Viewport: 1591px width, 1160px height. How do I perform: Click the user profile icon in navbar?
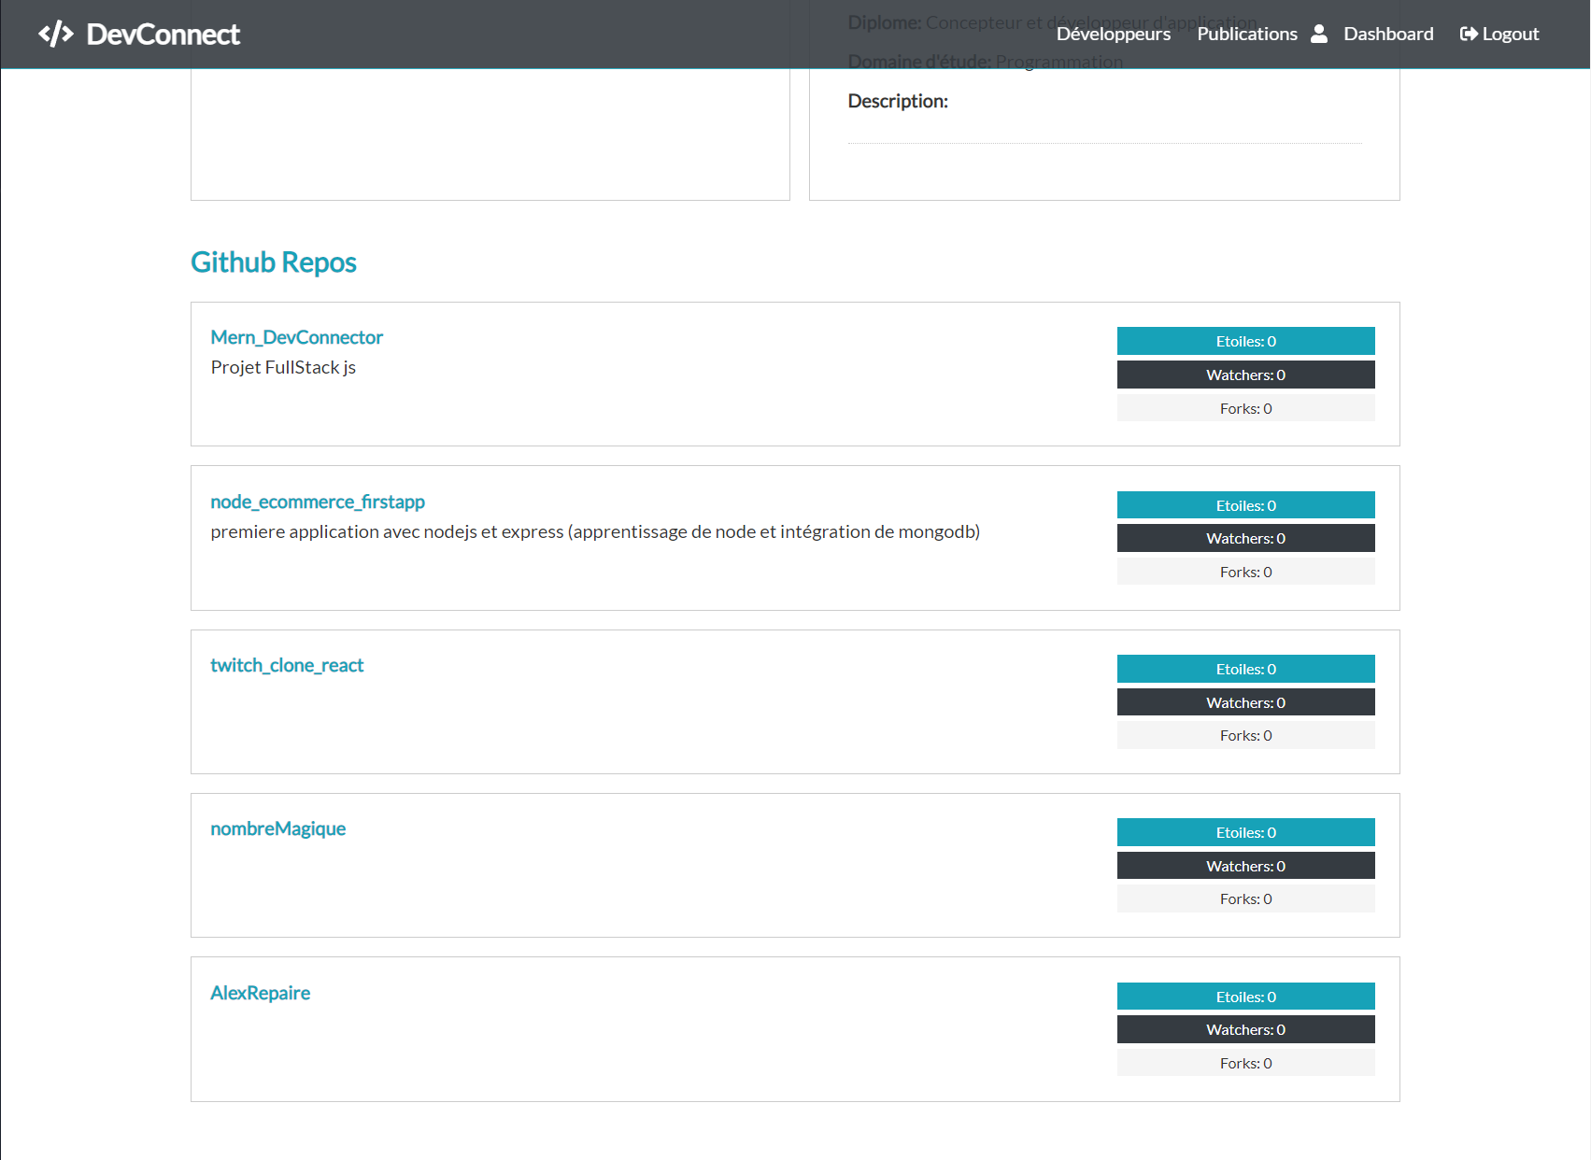tap(1319, 34)
